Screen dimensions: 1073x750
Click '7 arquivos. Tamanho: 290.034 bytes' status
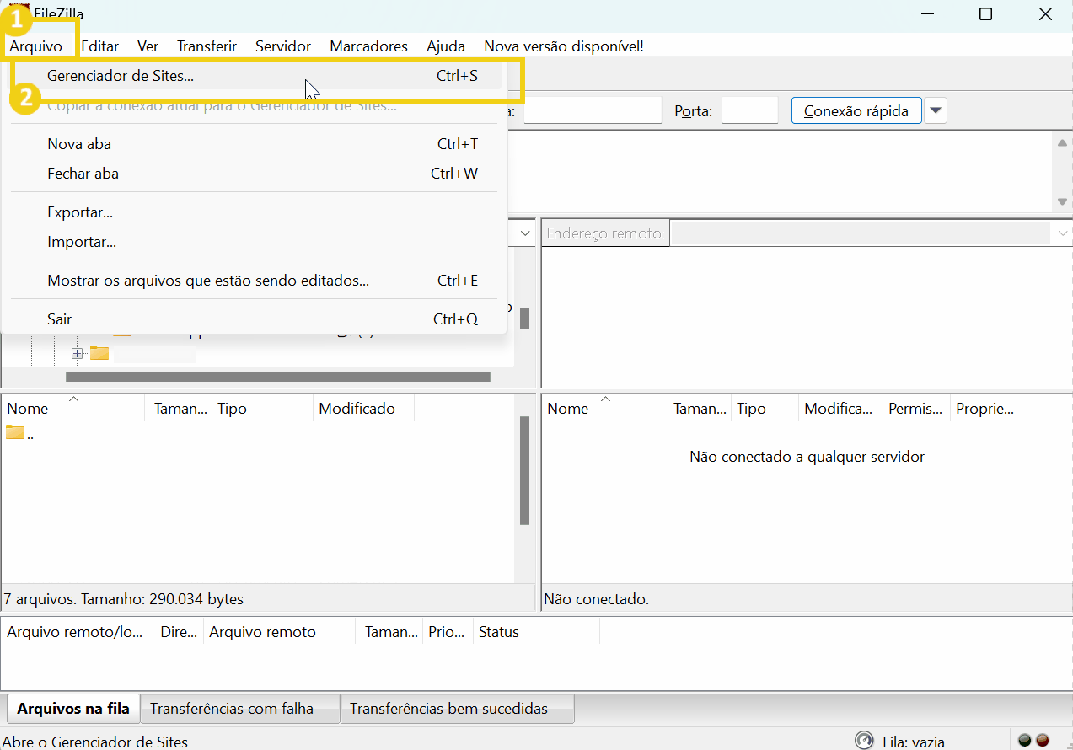pyautogui.click(x=124, y=600)
